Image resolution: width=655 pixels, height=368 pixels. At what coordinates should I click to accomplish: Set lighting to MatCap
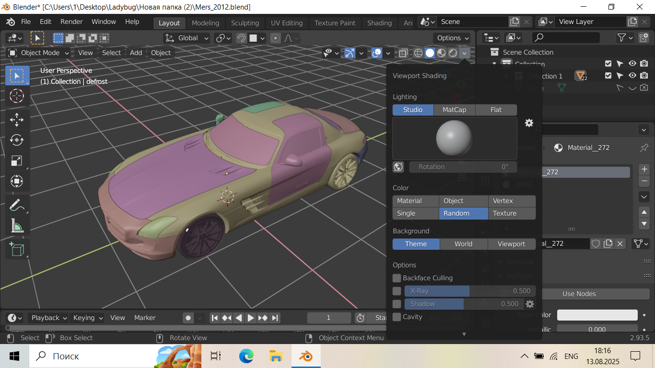point(454,110)
